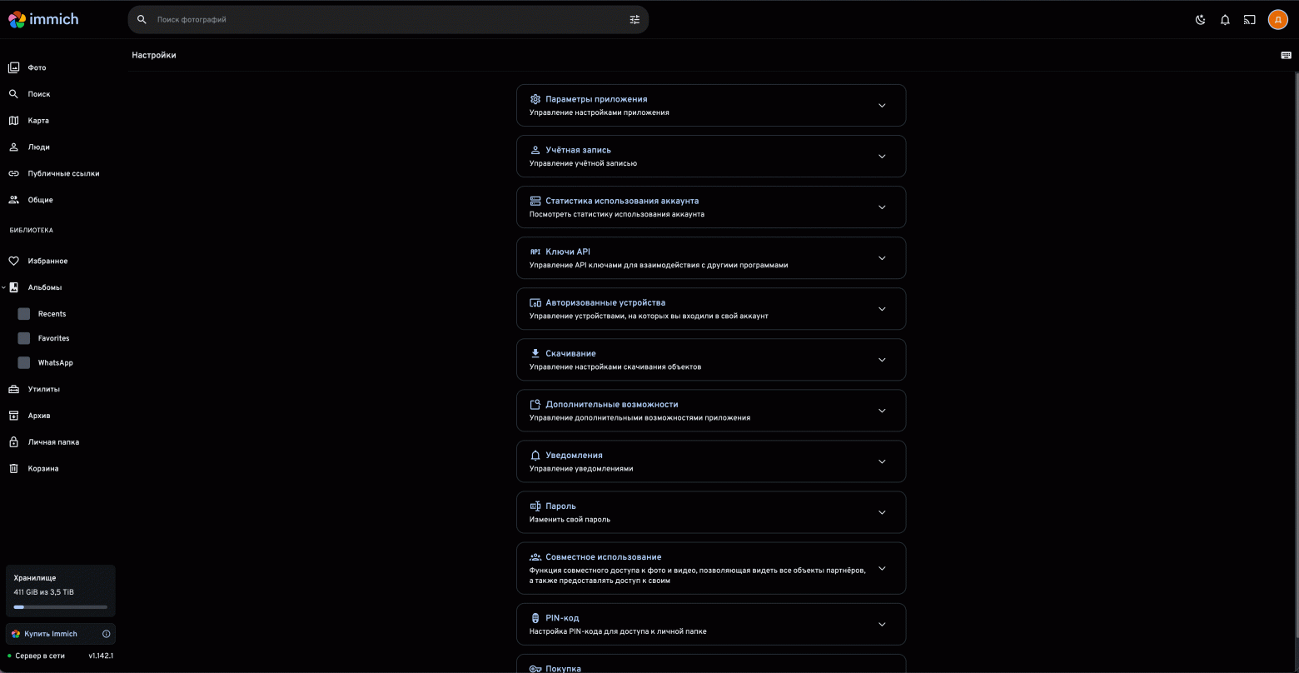
Task: Click the cast to device icon
Action: point(1249,20)
